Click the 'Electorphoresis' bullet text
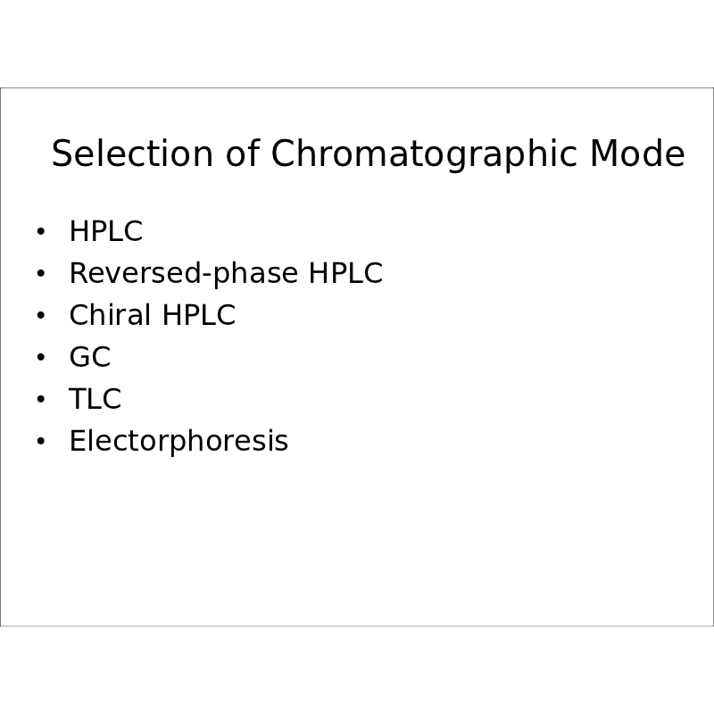The height and width of the screenshot is (714, 714). click(178, 442)
